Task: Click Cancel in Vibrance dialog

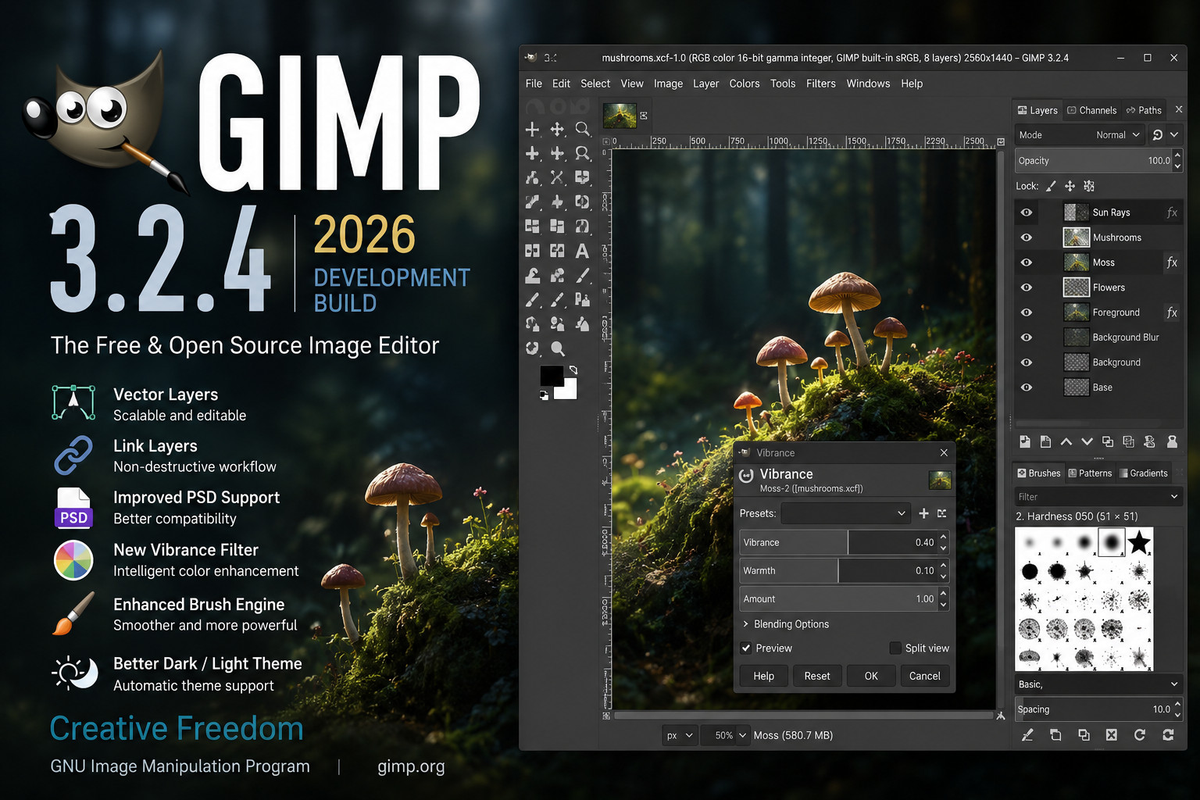Action: coord(924,676)
